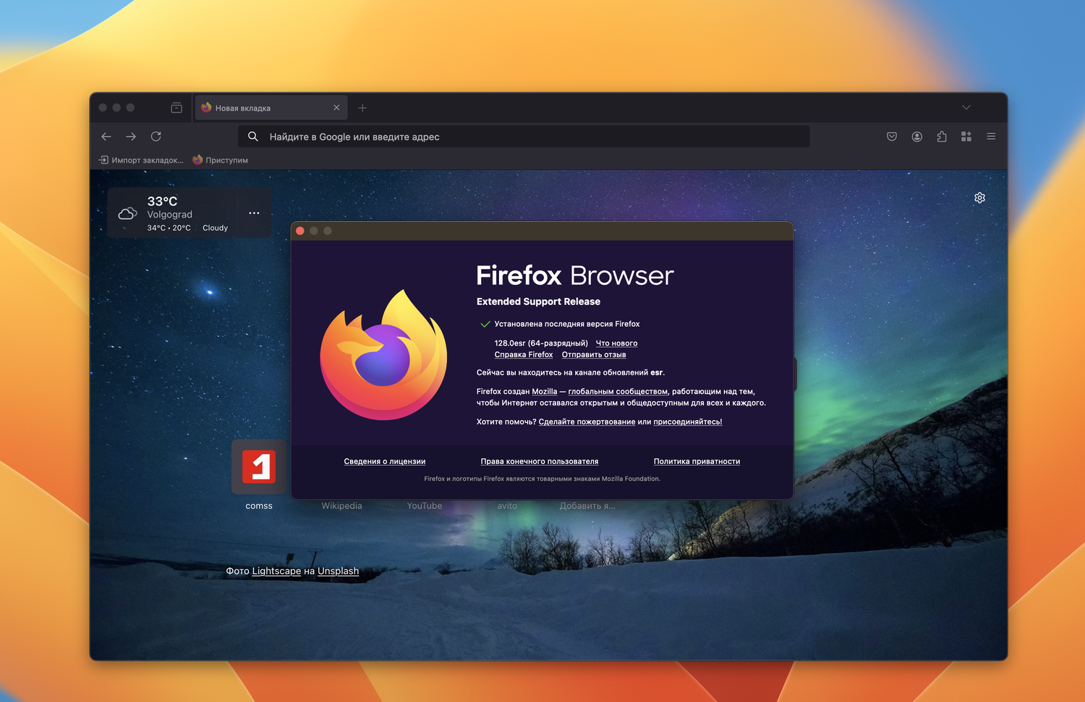Click the Extended Support Release heading

tap(538, 301)
